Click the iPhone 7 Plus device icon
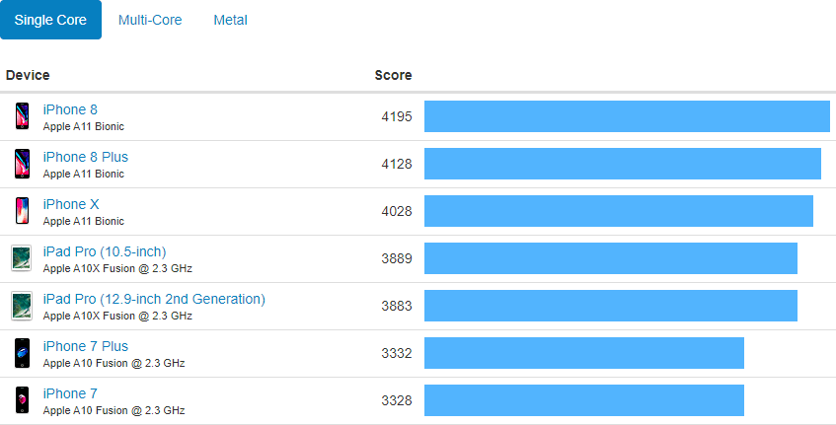 (x=22, y=353)
